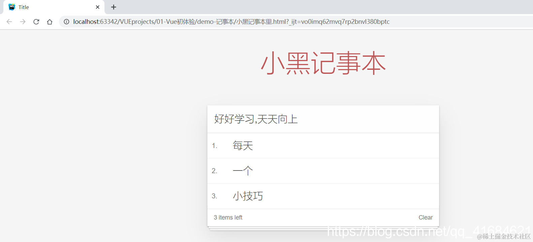Go to the home page icon
This screenshot has width=533, height=242.
click(x=50, y=22)
